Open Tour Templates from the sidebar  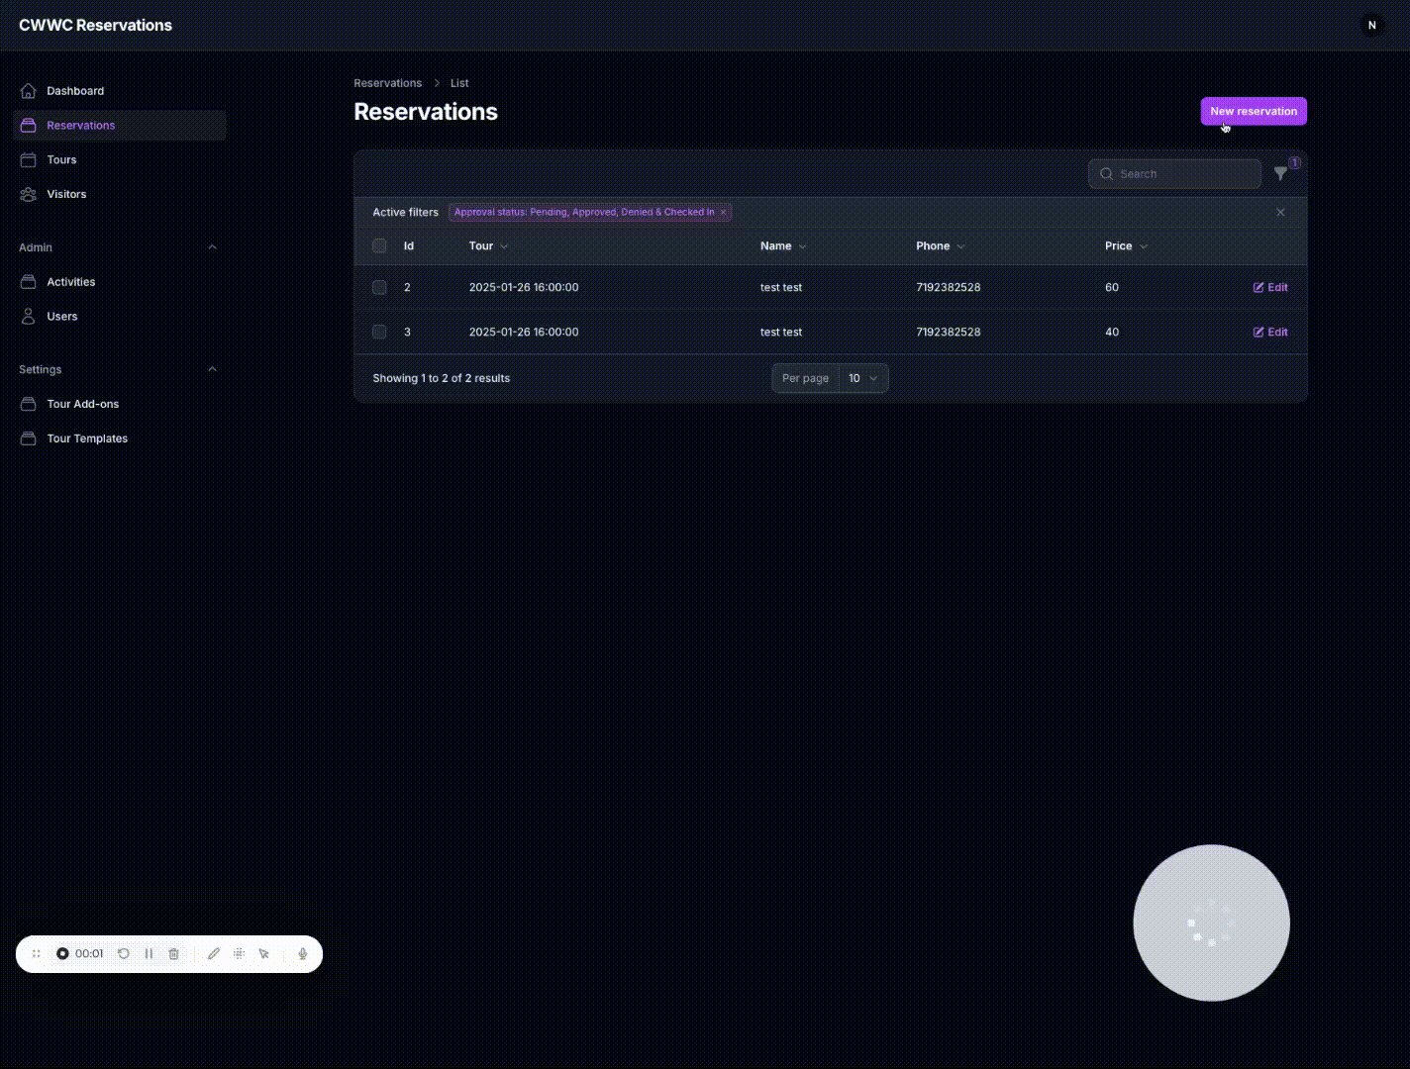87,438
